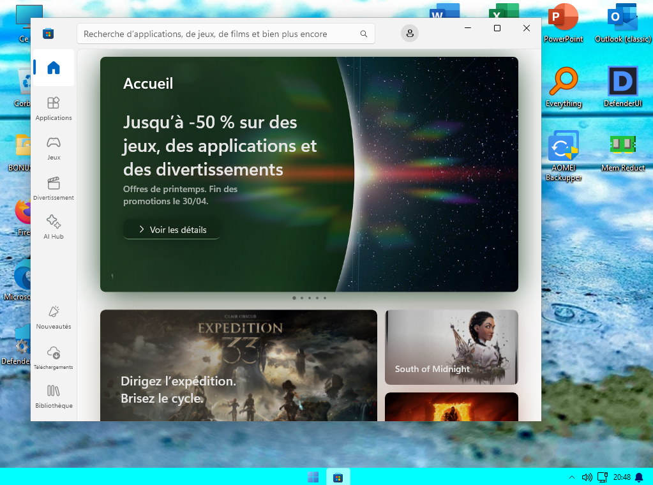Select the PowerPoint desktop icon

coord(563,24)
